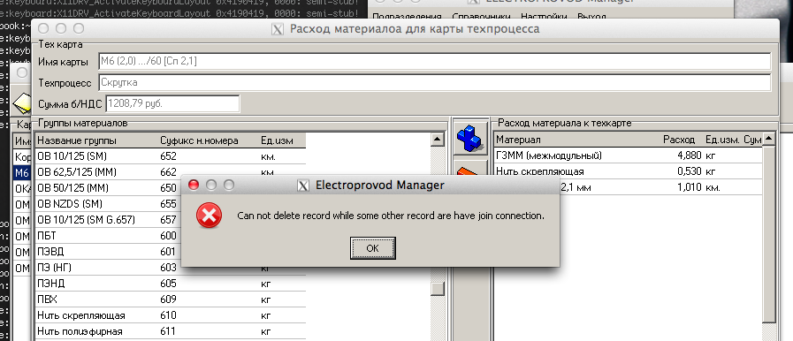Viewport: 793px width, 341px height.
Task: Select group row ОВ 10/125 (SM)
Action: tap(171, 156)
